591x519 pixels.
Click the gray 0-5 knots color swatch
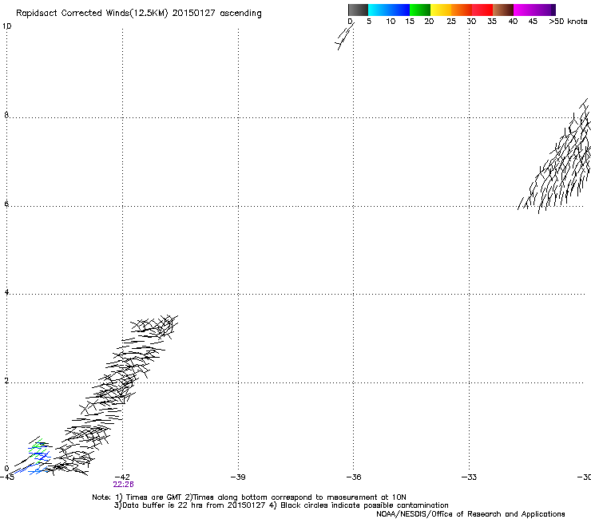358,10
